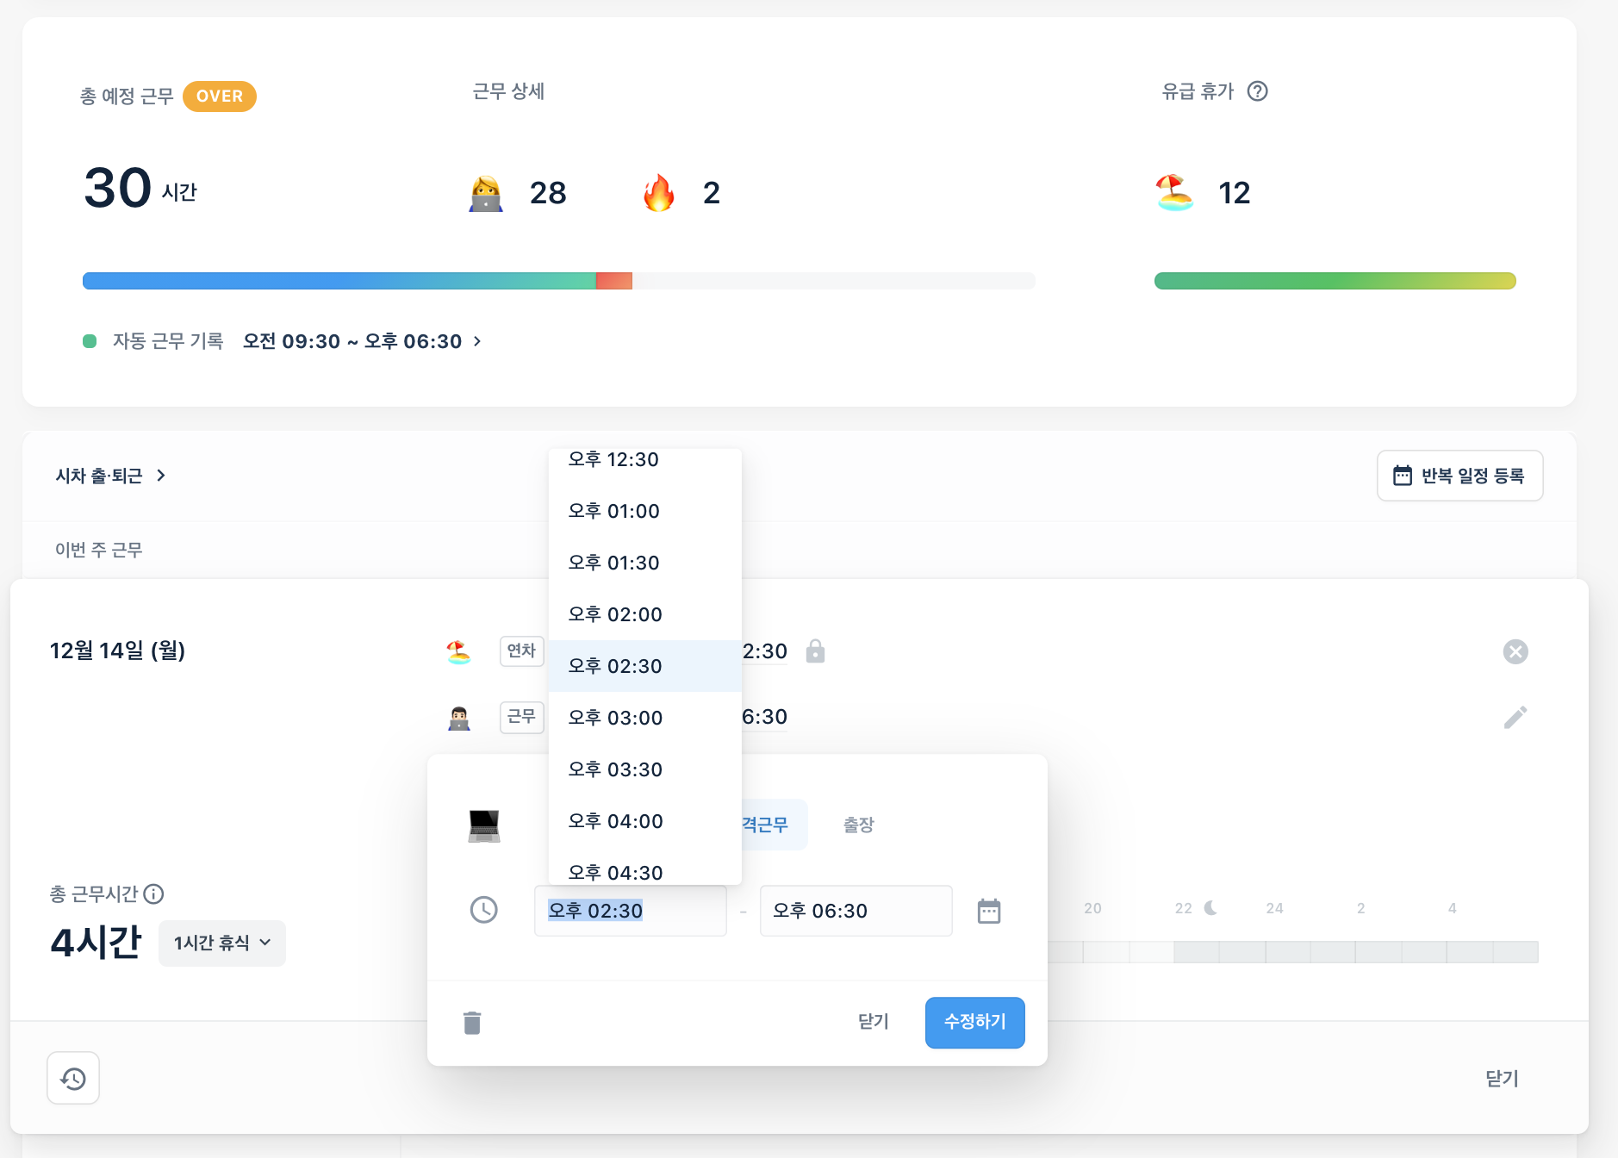Delete the schedule with the trash icon

click(x=472, y=1023)
